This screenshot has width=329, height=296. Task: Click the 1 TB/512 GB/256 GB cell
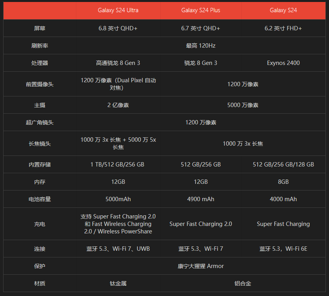coord(118,165)
